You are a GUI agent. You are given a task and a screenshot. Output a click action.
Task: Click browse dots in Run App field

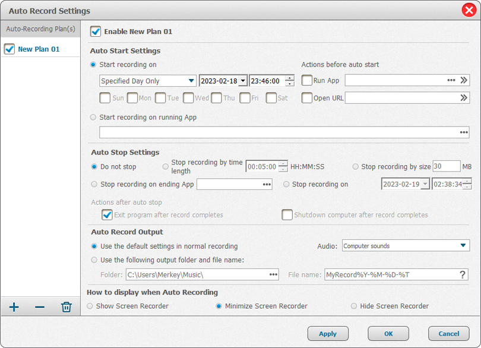(x=451, y=80)
